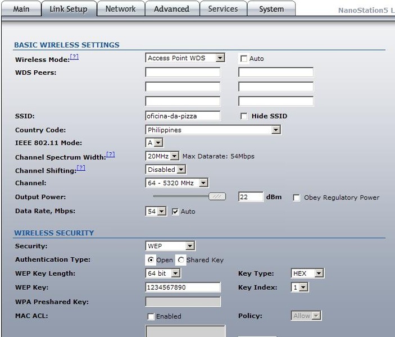The image size is (395, 337).
Task: Open Channel Shifting help link
Action: (81, 168)
